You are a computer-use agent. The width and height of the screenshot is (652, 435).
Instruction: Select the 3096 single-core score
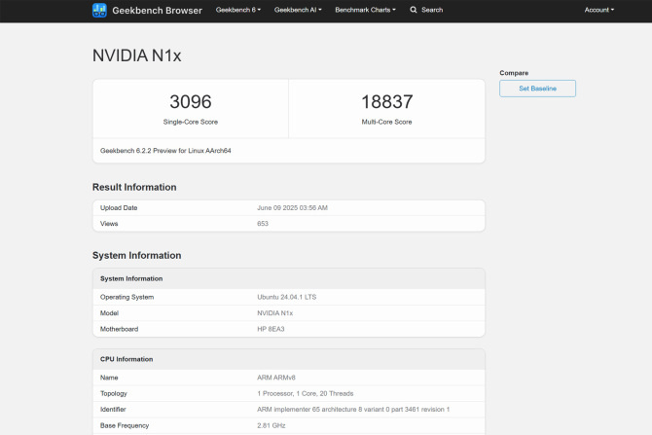(x=191, y=101)
